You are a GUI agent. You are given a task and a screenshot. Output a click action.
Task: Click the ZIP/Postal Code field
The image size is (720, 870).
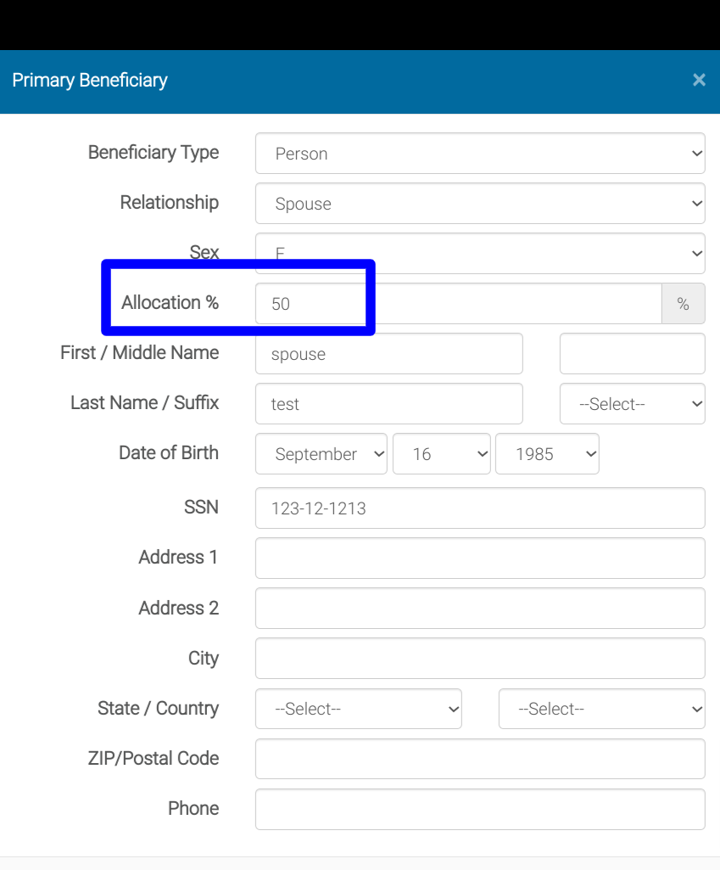(x=479, y=759)
